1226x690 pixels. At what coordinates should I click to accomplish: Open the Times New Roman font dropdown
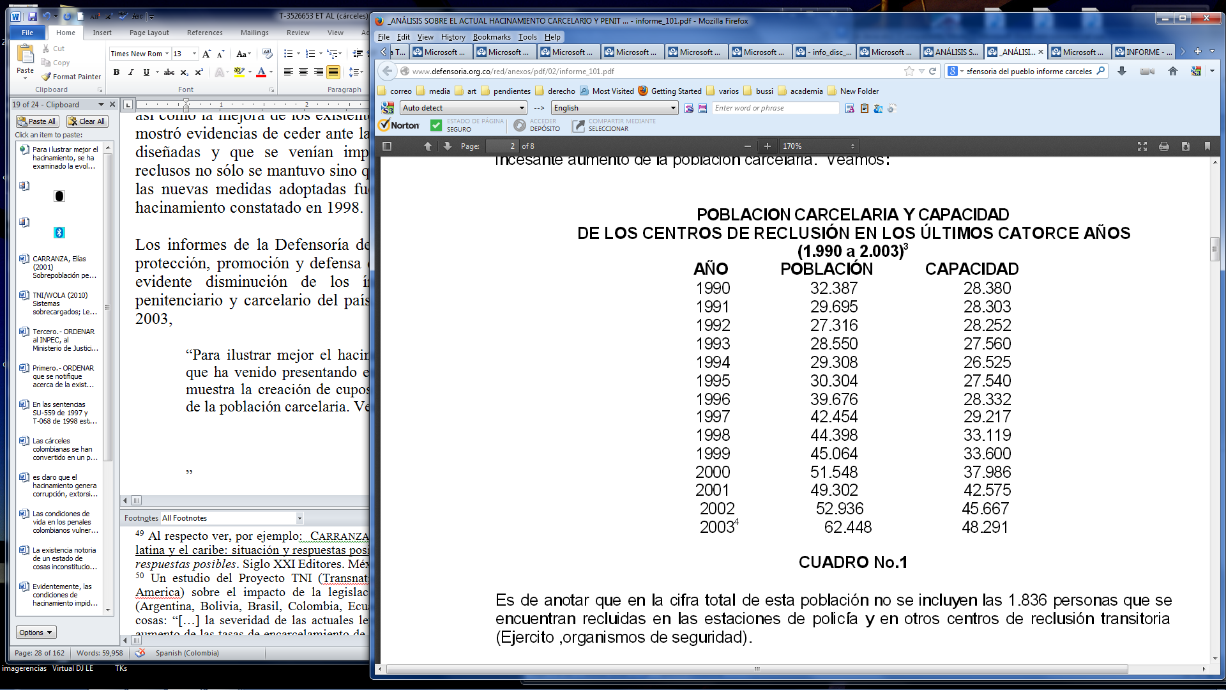(167, 54)
